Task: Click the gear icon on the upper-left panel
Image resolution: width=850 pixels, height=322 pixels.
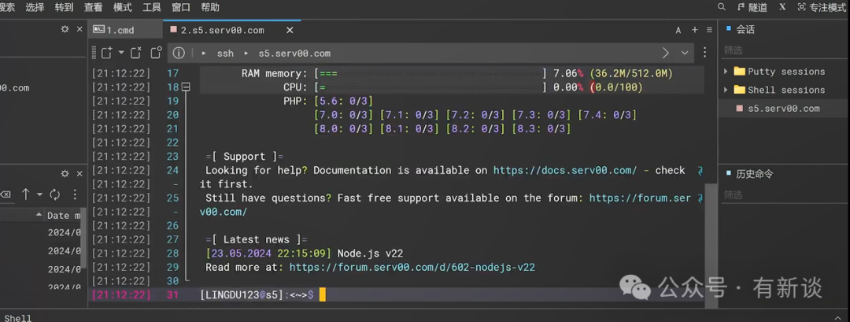Action: click(x=65, y=29)
